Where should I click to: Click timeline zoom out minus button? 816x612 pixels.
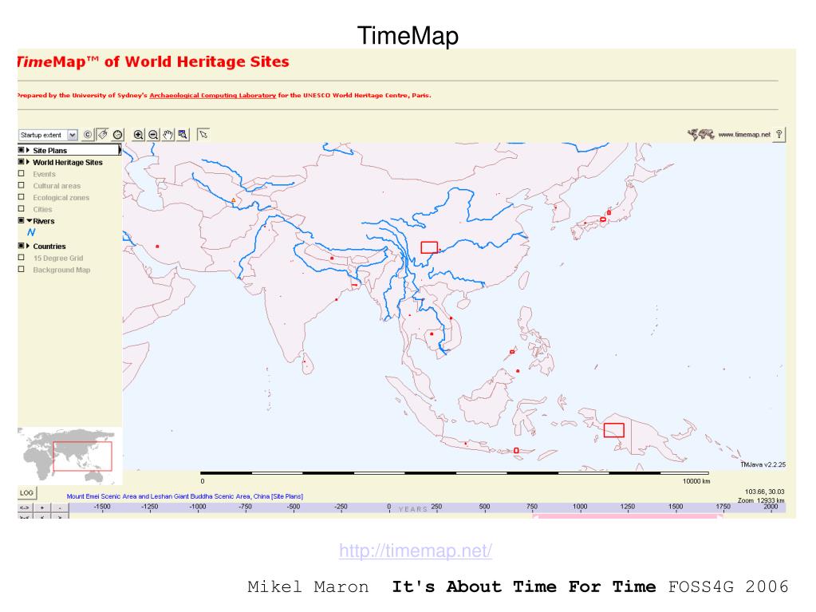point(60,507)
